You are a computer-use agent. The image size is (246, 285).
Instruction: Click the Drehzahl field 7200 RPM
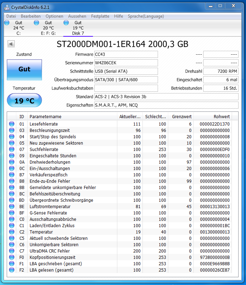[x=221, y=71]
